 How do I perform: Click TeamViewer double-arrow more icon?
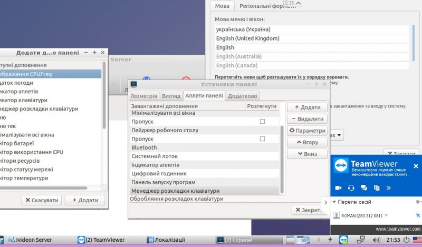[389, 187]
